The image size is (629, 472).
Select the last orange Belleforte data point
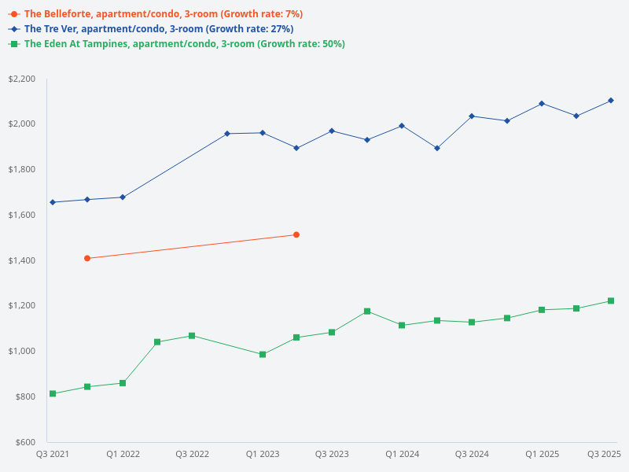[x=296, y=234]
